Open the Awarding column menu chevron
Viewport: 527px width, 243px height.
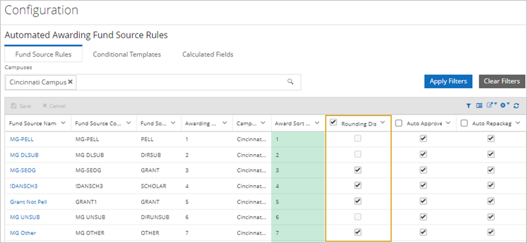coord(224,123)
